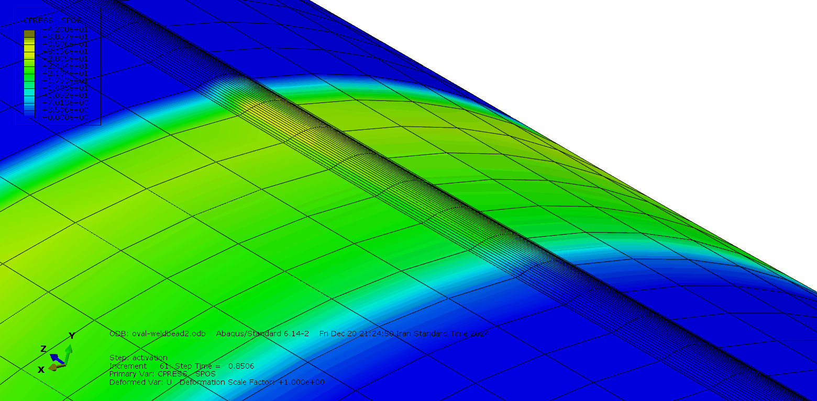817x401 pixels.
Task: Click the 'Deformed Var: U' text
Action: (x=141, y=382)
